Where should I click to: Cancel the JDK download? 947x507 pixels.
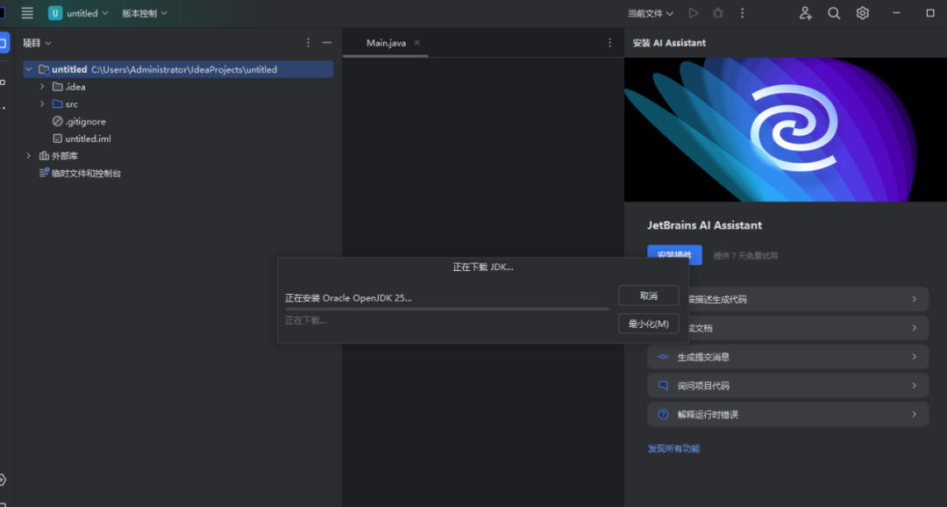pos(648,296)
